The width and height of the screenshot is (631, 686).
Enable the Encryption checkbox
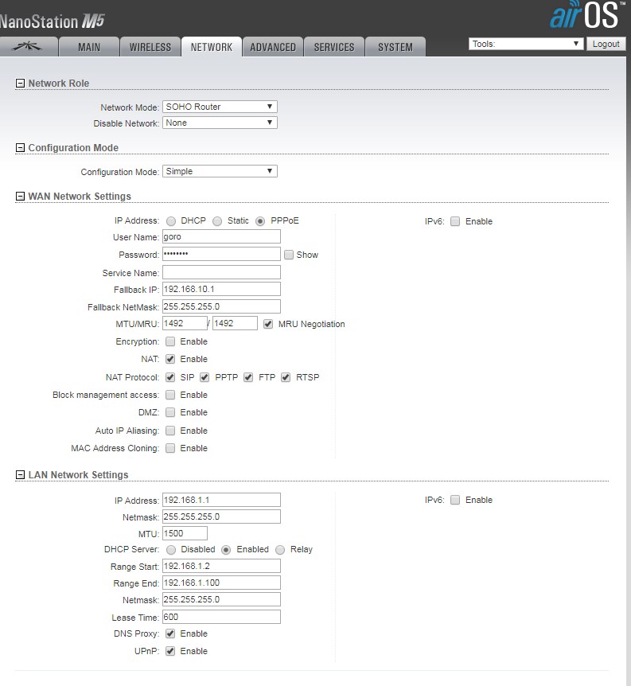170,341
